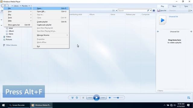Select Artist in the library tree
This screenshot has height=108, width=193.
click(x=11, y=28)
